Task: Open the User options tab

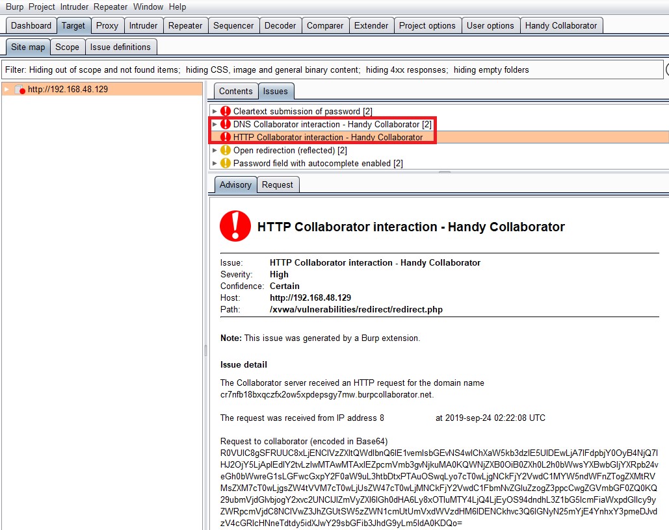Action: [x=490, y=25]
